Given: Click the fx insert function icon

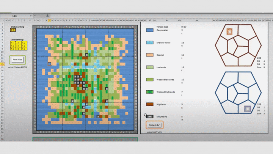Looking at the screenshot, I should pyautogui.click(x=47, y=16).
